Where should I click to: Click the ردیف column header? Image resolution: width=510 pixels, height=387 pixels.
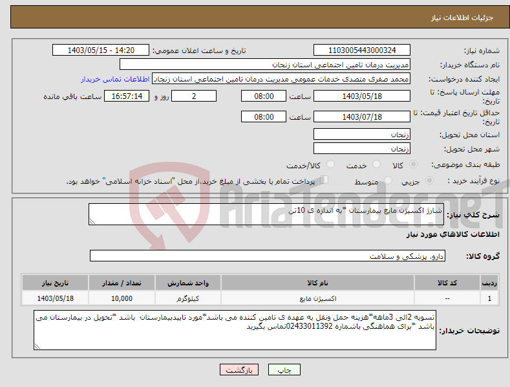pos(489,283)
